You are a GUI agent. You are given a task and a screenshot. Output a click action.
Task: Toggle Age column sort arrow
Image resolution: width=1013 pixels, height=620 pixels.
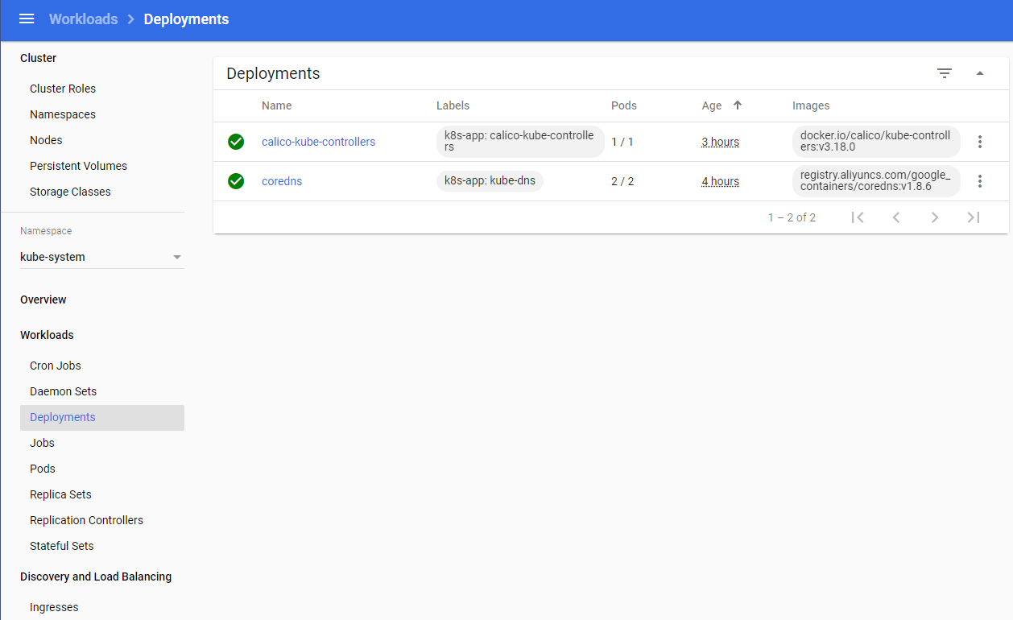pyautogui.click(x=738, y=105)
